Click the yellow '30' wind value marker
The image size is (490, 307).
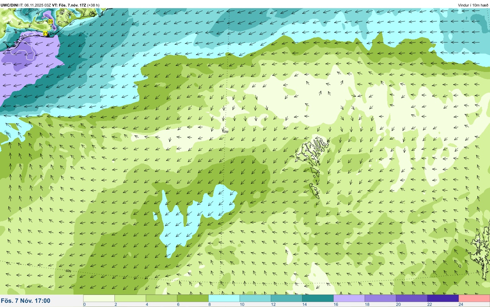pos(50,21)
